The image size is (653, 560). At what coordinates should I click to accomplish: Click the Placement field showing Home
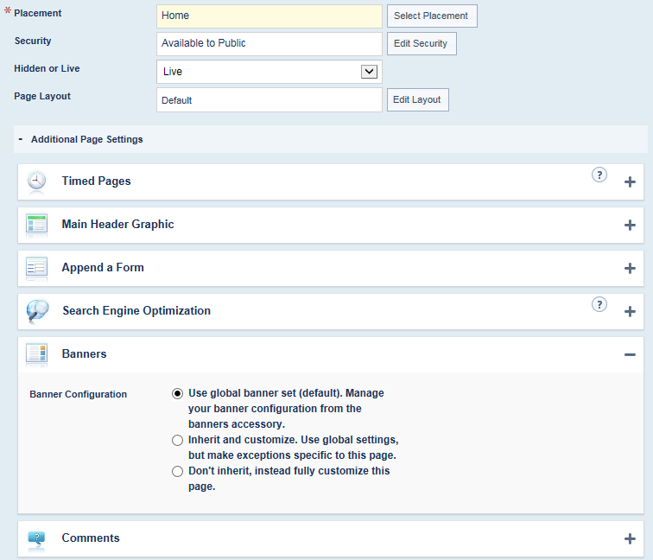[269, 16]
